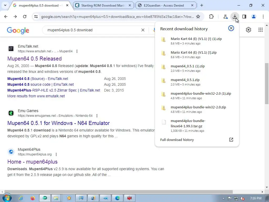
Task: Click the 7:16 PM taskbar clock
Action: coord(256,198)
